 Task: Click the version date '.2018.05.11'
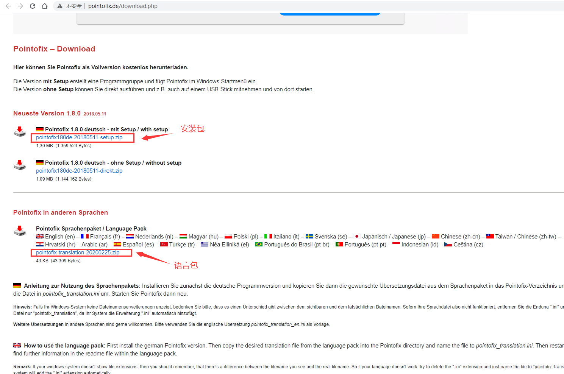click(x=94, y=114)
